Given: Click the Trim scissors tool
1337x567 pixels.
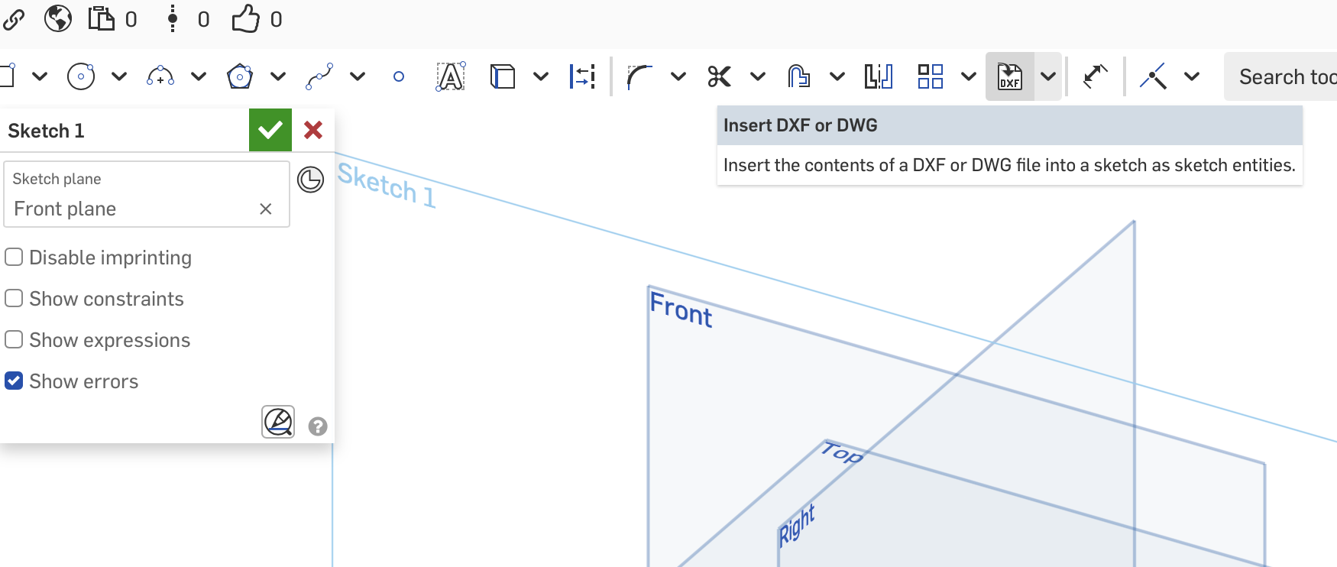Looking at the screenshot, I should coord(719,76).
